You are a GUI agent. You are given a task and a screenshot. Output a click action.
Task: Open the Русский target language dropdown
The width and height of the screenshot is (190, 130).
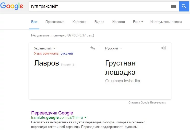pyautogui.click(x=114, y=48)
